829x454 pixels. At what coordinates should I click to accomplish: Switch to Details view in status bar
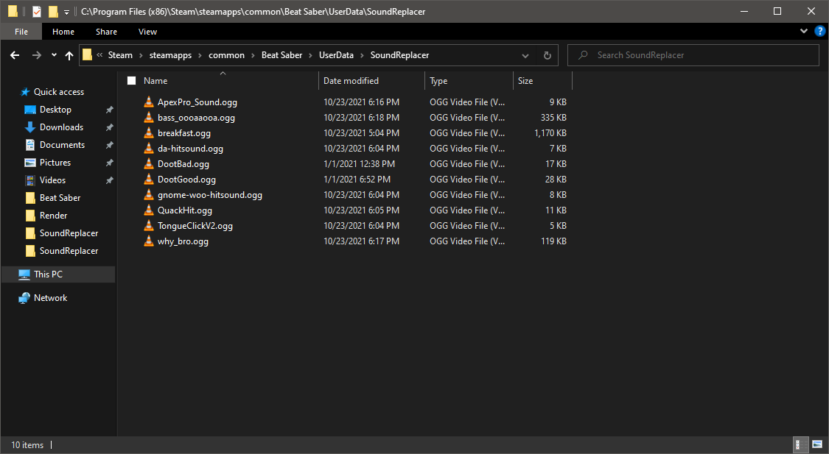[x=801, y=444]
